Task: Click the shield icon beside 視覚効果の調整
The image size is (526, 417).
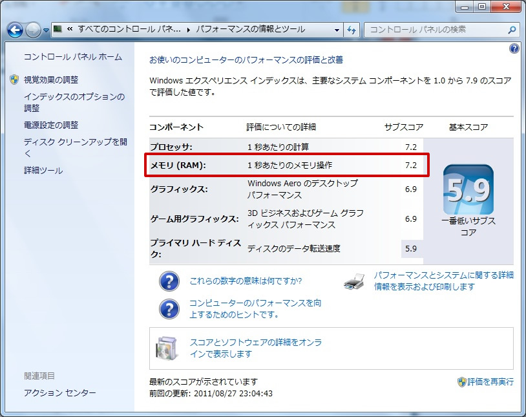Action: click(14, 80)
